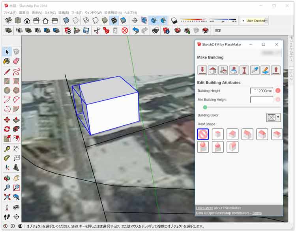This screenshot has height=232, width=296.
Task: Activate the Move tool
Action: click(7, 120)
